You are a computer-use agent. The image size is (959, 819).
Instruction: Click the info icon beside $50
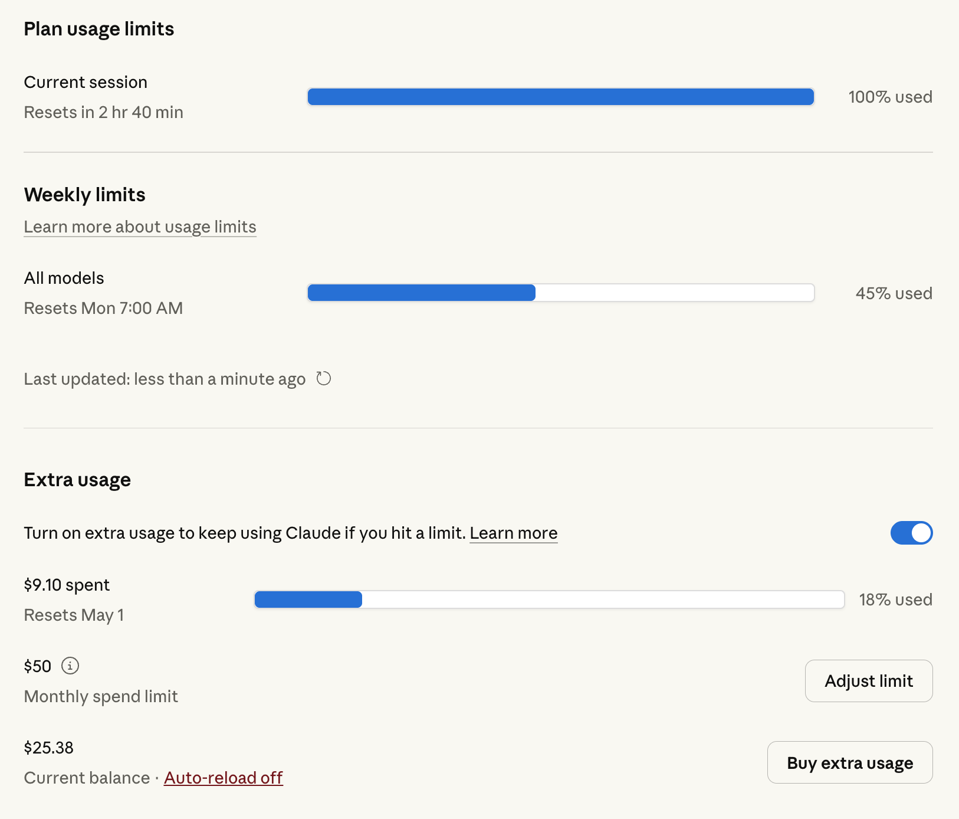[70, 666]
